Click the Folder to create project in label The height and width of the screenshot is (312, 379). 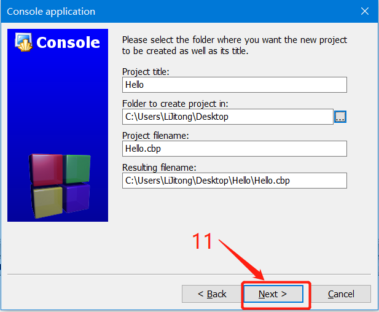[175, 104]
